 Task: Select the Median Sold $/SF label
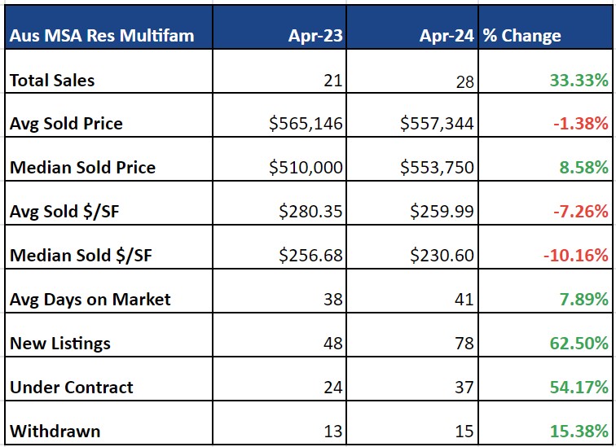click(79, 256)
